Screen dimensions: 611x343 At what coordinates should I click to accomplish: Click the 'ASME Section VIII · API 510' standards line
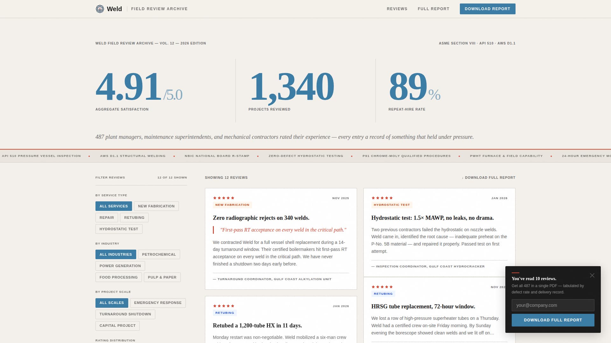click(477, 43)
